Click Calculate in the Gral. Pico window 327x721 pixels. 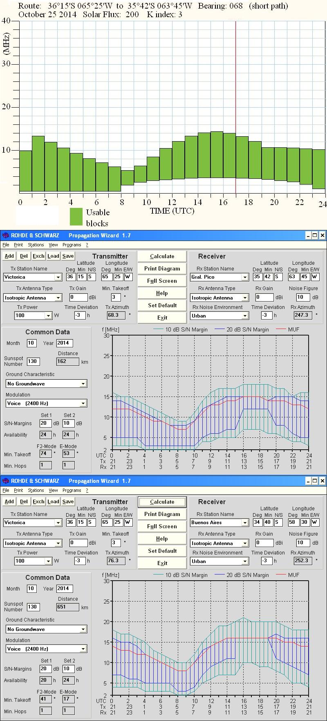tap(162, 256)
